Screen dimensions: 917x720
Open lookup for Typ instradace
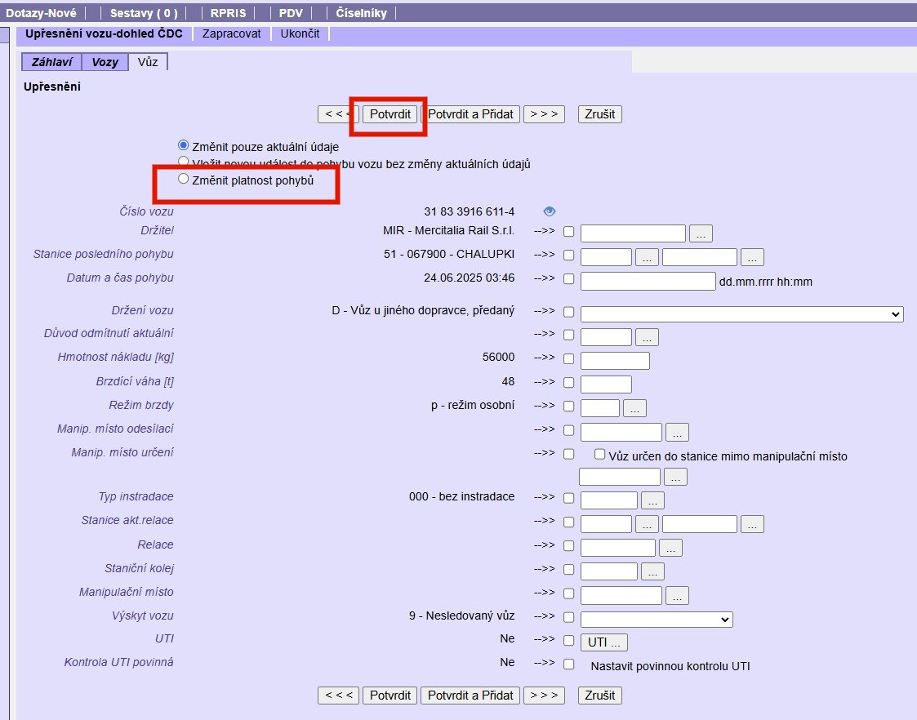point(652,500)
